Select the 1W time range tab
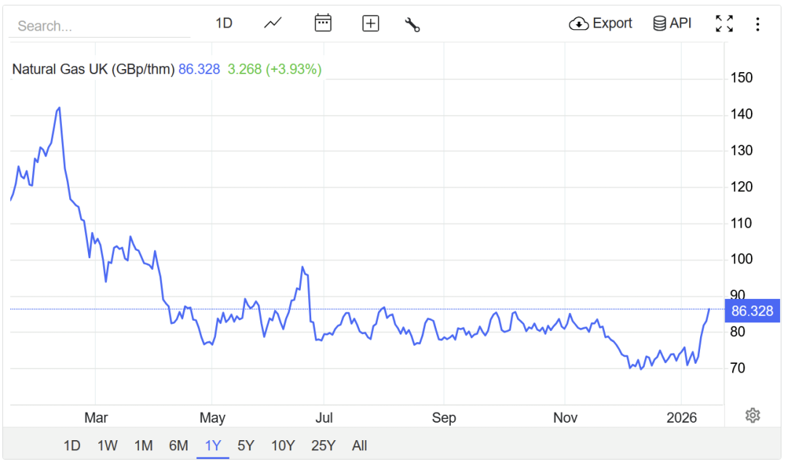Image resolution: width=788 pixels, height=462 pixels. tap(107, 445)
